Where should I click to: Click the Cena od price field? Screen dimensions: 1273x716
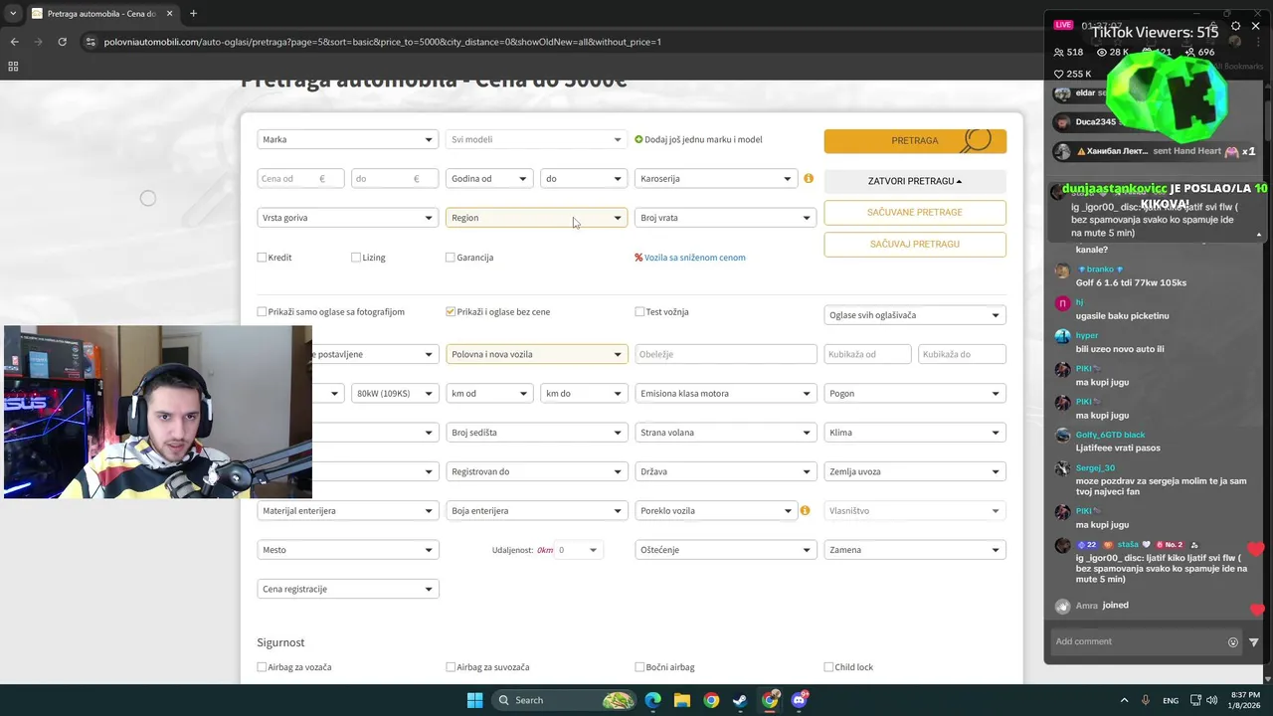click(300, 179)
